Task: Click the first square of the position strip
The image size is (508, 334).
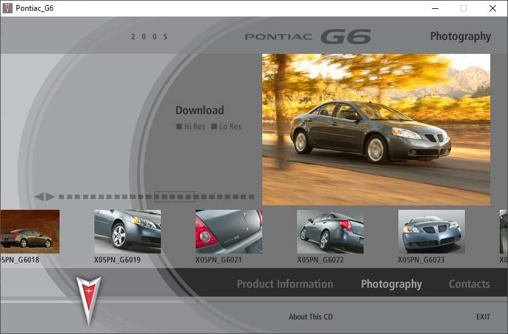Action: [61, 196]
